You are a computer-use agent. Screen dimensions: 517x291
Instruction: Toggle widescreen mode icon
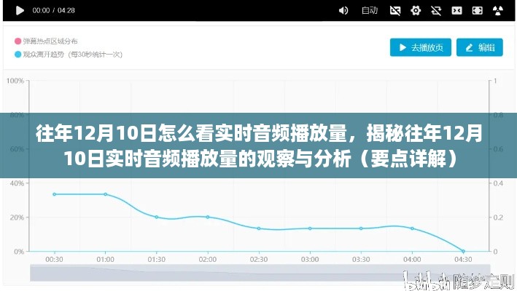[458, 11]
